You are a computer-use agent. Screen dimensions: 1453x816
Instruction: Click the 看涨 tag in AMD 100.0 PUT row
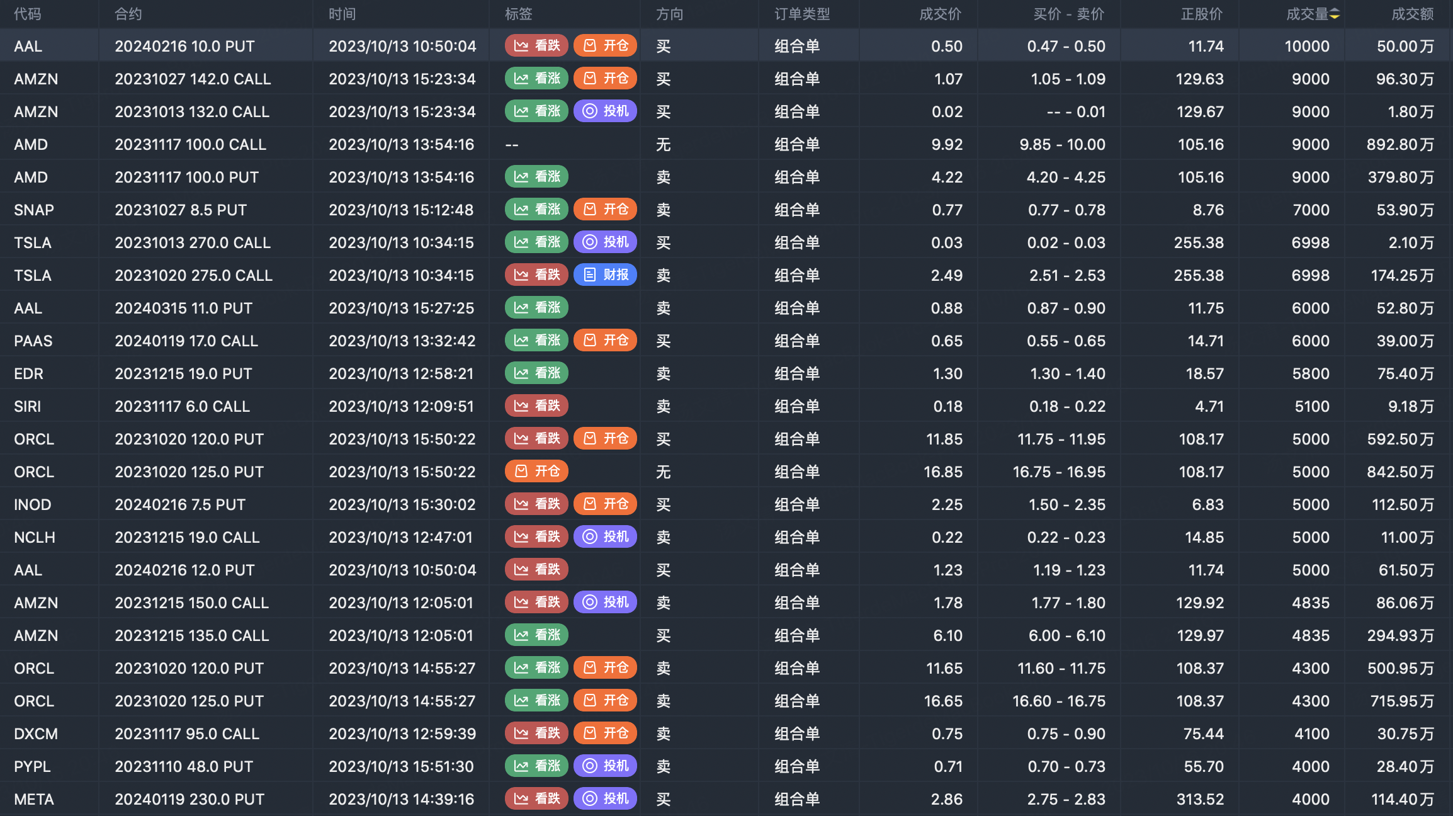click(537, 176)
